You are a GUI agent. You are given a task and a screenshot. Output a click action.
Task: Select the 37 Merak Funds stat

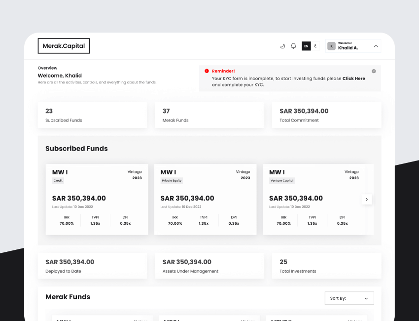point(209,115)
